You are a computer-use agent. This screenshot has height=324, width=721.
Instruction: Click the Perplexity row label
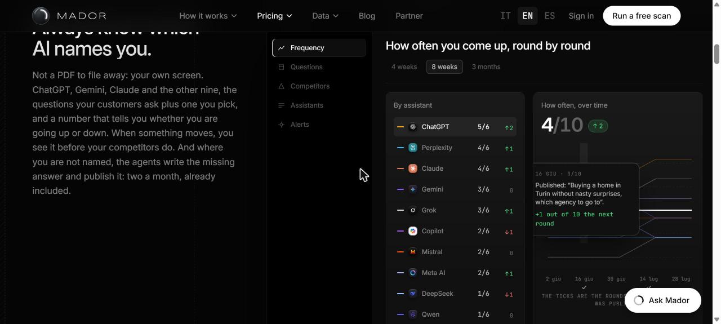click(x=437, y=148)
